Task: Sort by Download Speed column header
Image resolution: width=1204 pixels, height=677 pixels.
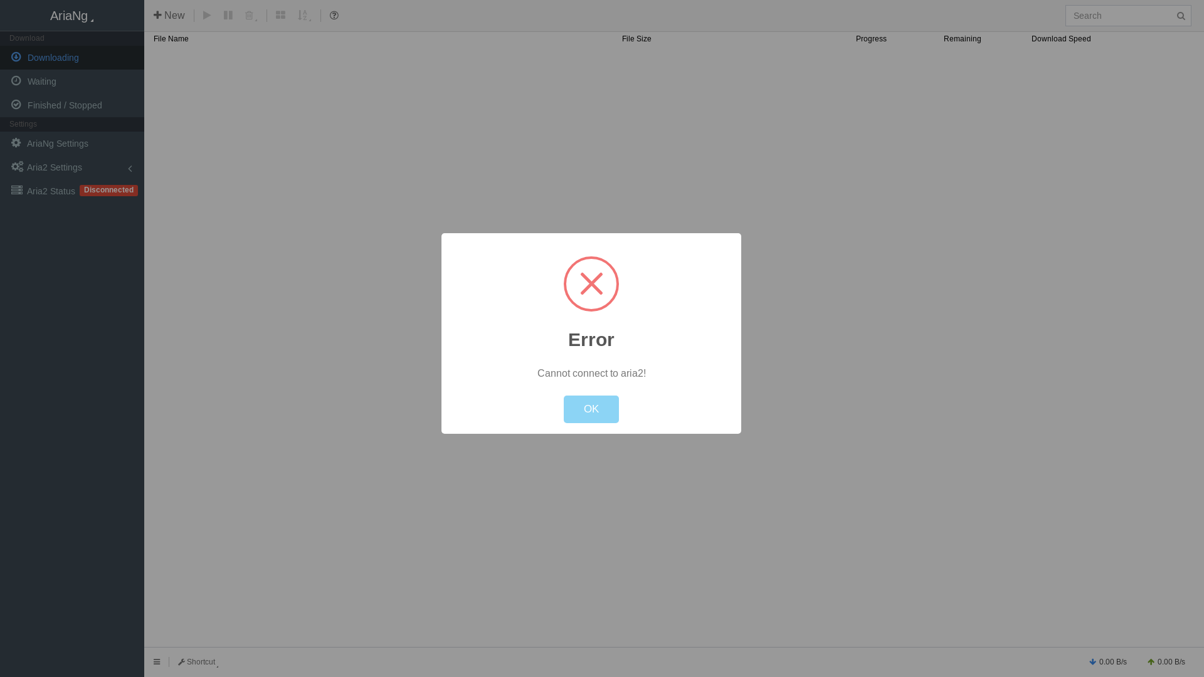Action: point(1061,39)
